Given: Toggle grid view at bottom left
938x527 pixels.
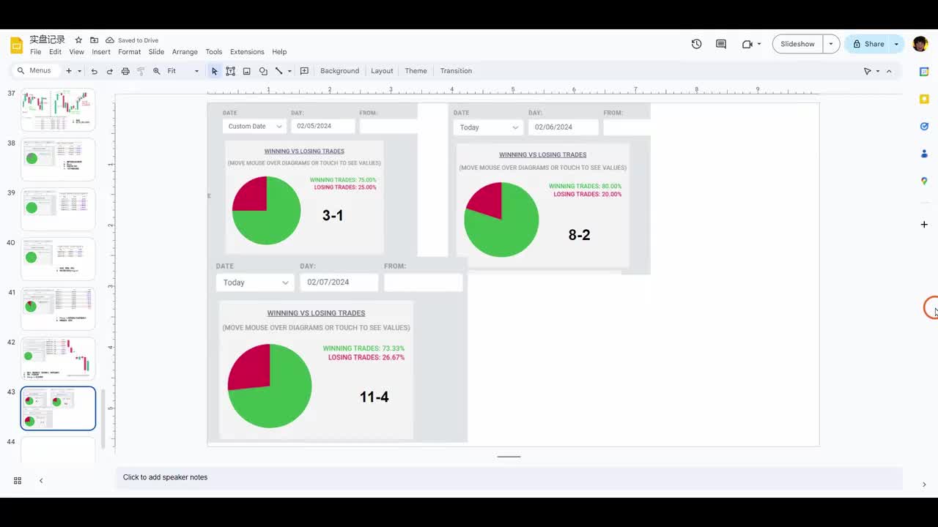Looking at the screenshot, I should pyautogui.click(x=18, y=481).
